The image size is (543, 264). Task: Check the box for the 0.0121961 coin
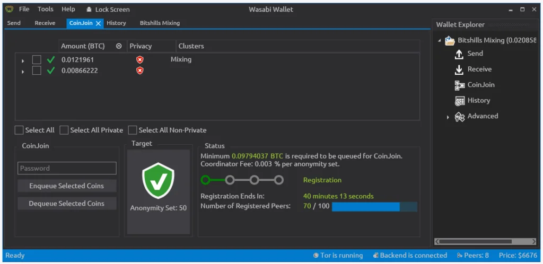tap(37, 60)
